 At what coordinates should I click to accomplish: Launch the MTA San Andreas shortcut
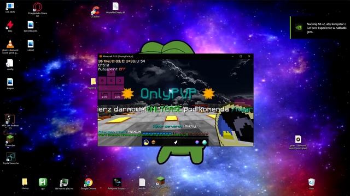click(10, 122)
